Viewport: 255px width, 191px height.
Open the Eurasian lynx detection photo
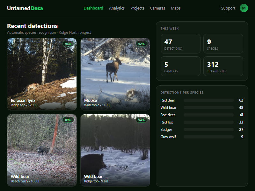point(42,74)
